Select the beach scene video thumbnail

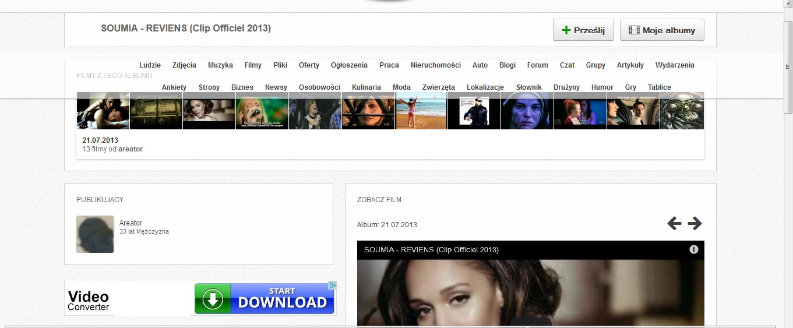click(x=421, y=111)
